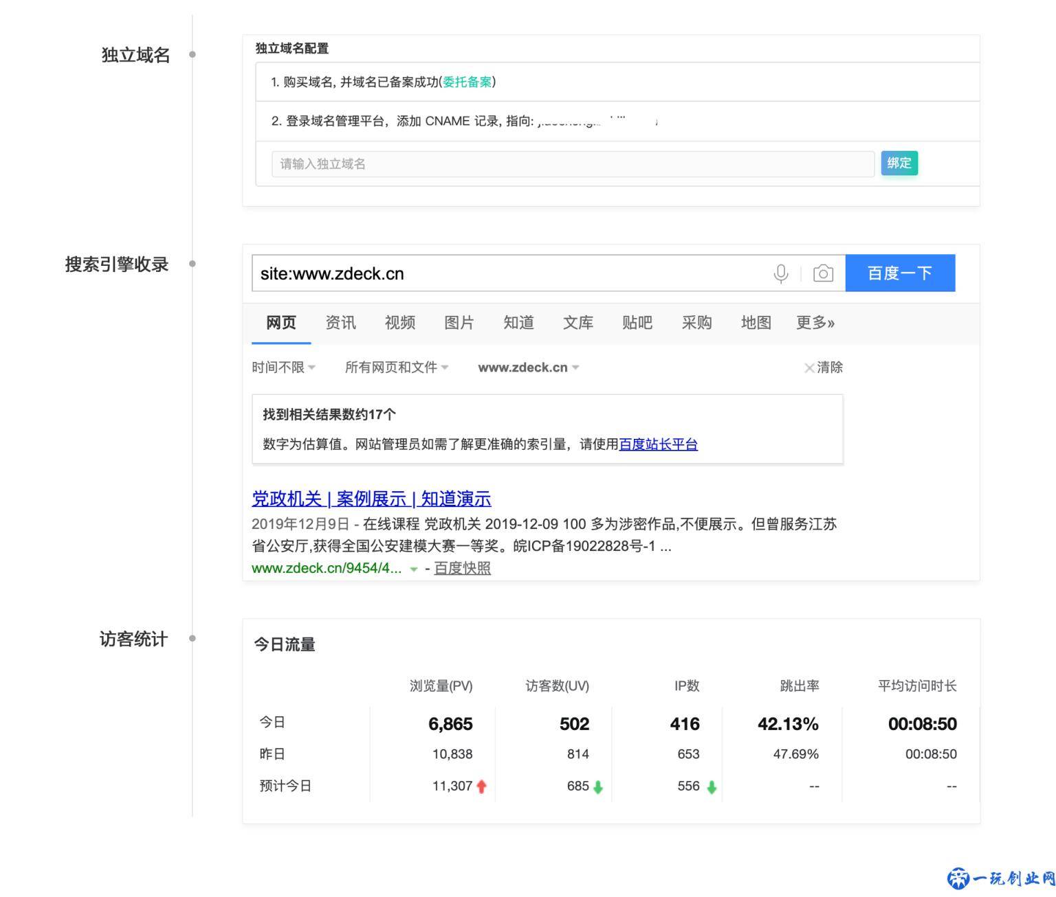1056x897 pixels.
Task: Click the 搜索引擎收录 section label
Action: click(x=117, y=264)
